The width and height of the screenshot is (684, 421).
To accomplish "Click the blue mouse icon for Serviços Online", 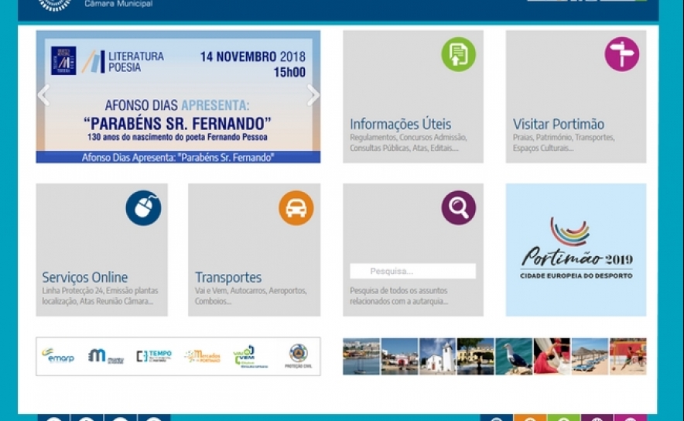I will 143,207.
